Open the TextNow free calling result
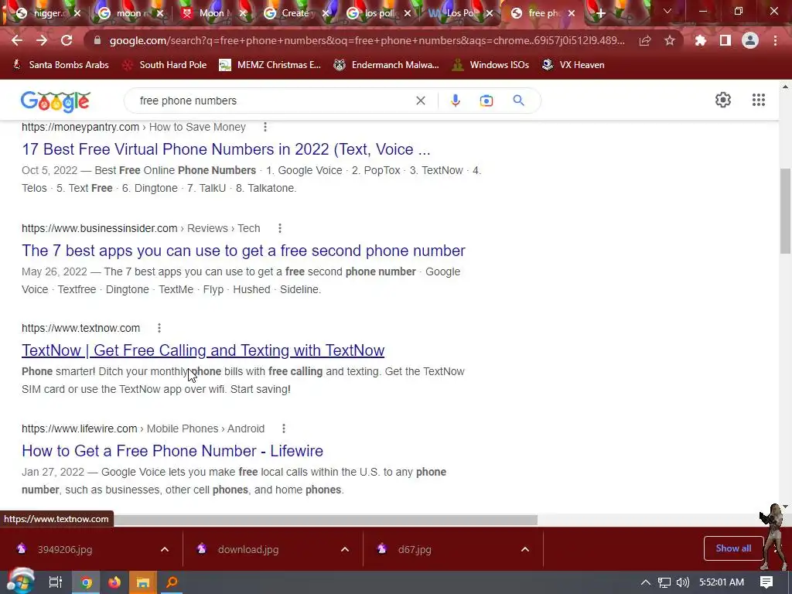The width and height of the screenshot is (792, 594). pos(203,350)
